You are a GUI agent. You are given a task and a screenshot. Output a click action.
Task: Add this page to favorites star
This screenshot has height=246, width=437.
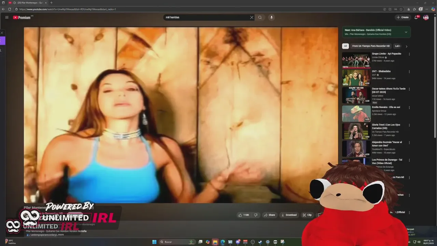(x=401, y=9)
